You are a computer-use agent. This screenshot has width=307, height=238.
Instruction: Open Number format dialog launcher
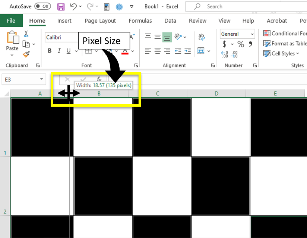point(255,66)
